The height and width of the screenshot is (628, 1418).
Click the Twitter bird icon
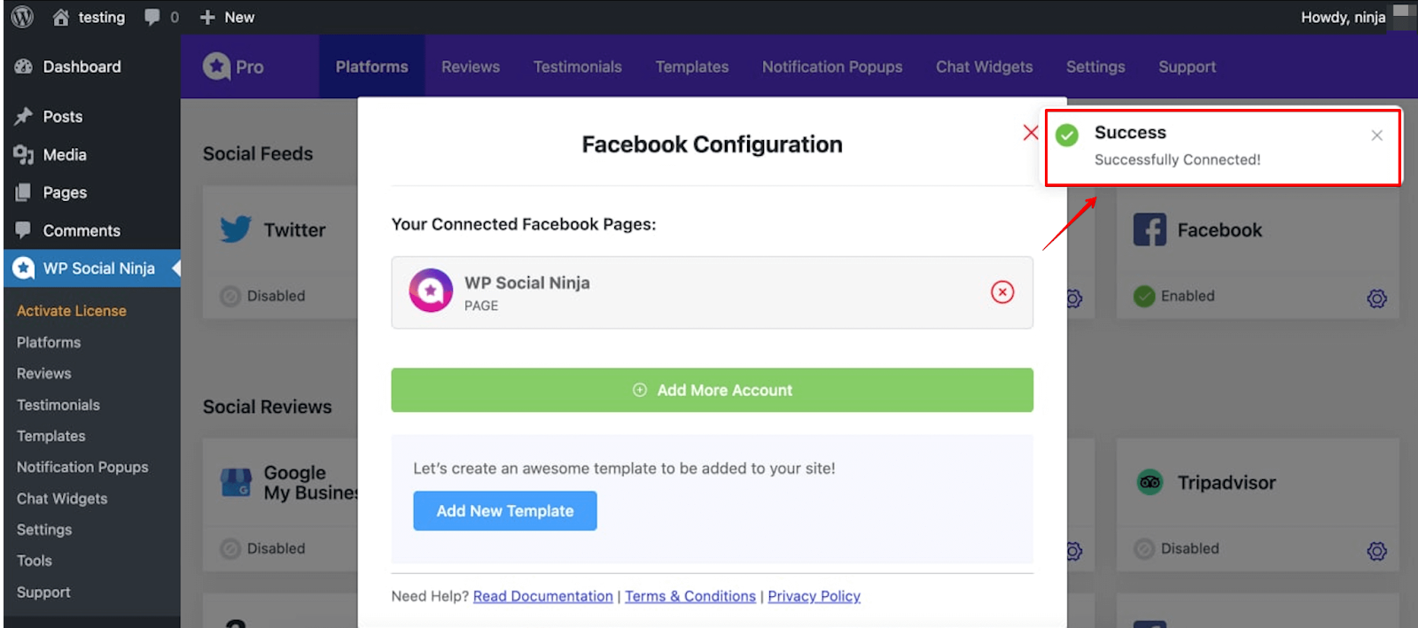click(236, 229)
